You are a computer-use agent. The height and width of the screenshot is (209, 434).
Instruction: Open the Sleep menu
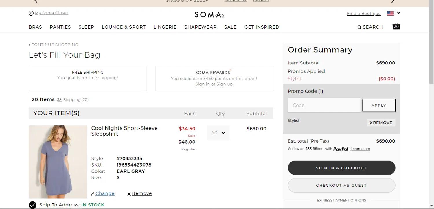click(x=86, y=27)
